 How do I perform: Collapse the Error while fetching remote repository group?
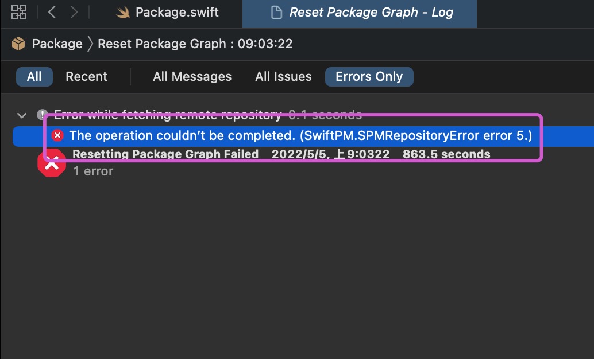tap(22, 115)
